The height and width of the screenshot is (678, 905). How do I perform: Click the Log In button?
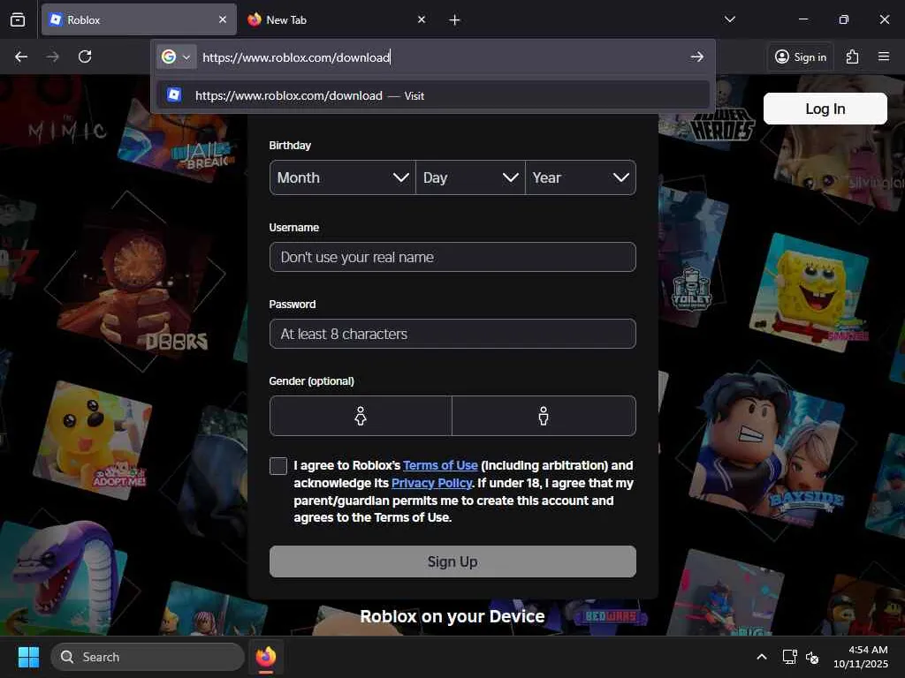825,109
